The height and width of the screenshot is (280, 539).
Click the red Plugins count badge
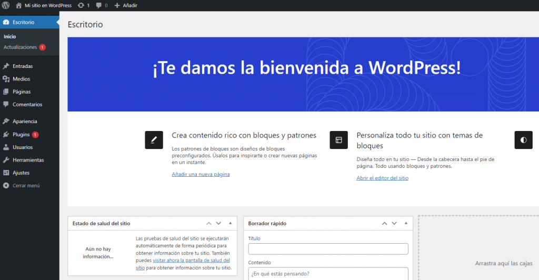(x=35, y=134)
